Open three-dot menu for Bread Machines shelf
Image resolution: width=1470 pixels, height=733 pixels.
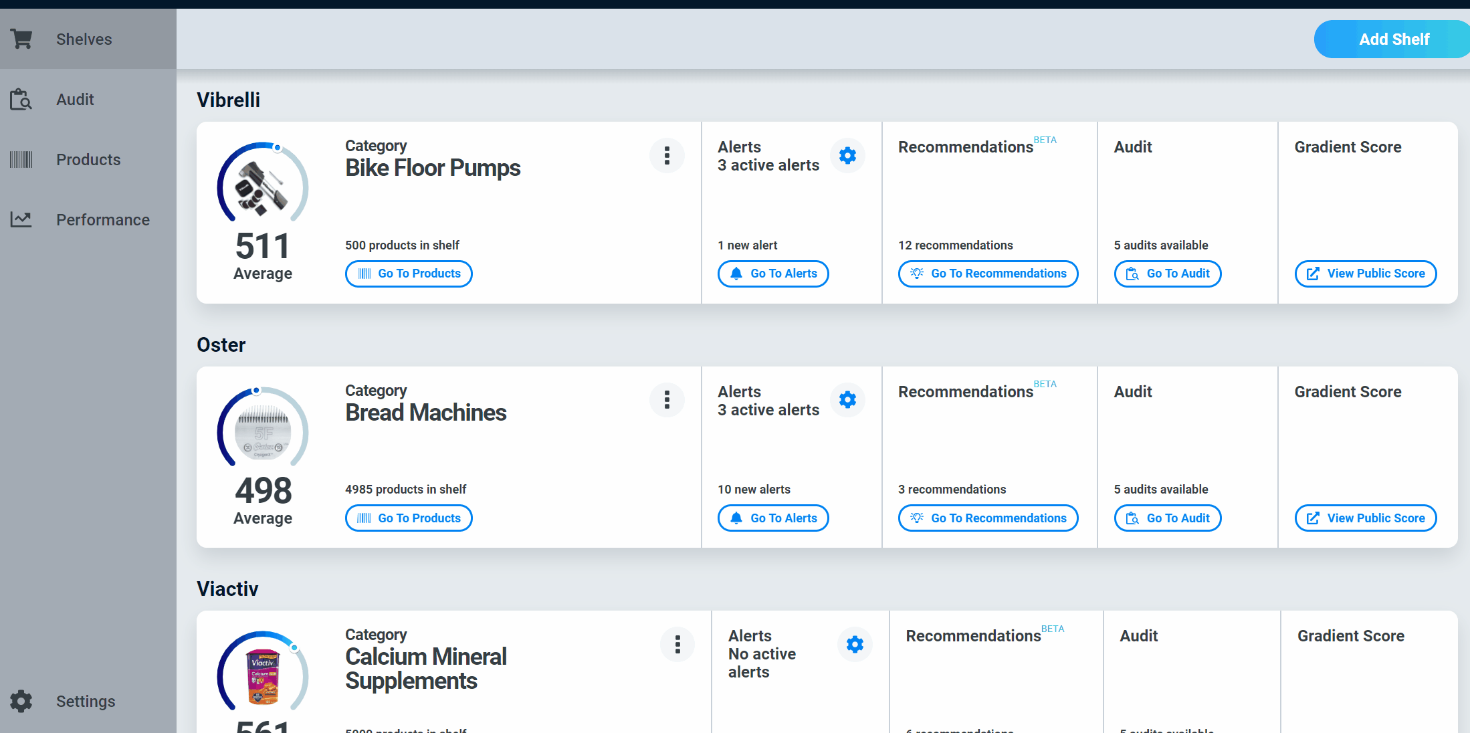click(667, 400)
